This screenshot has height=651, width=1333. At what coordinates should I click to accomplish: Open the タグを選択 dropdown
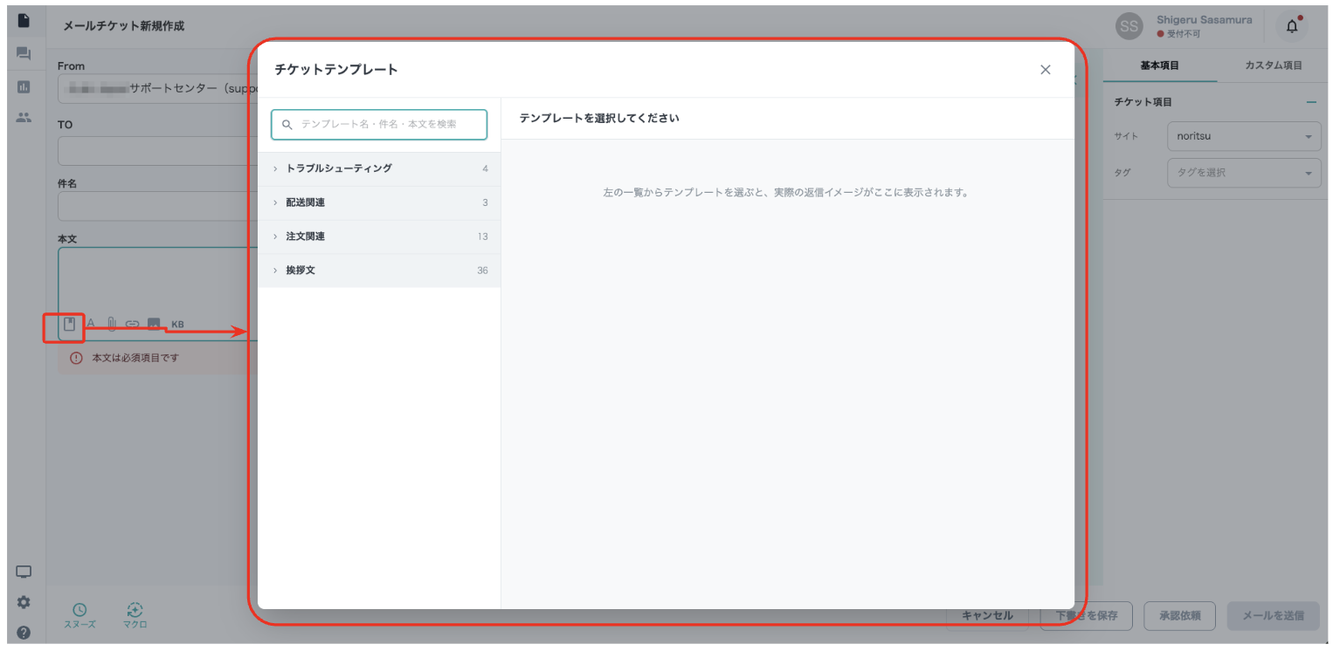(1244, 173)
